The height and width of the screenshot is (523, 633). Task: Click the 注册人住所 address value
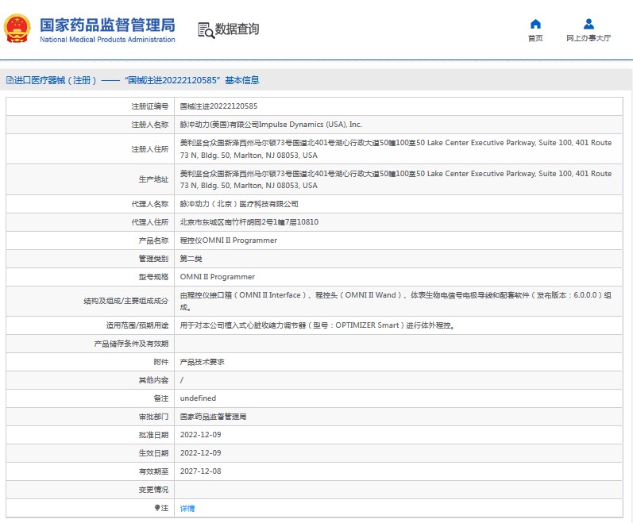point(396,148)
